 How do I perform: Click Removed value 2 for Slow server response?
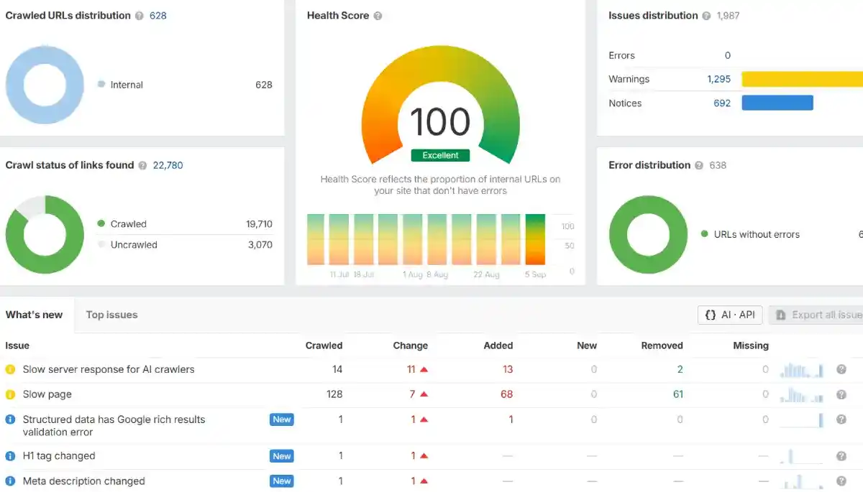coord(680,370)
